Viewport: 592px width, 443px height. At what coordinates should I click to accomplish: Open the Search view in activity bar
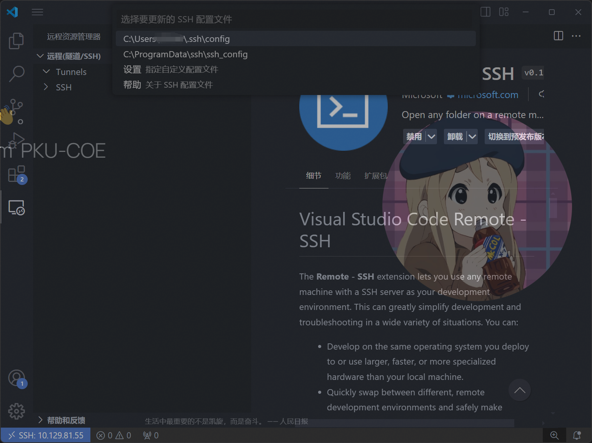pyautogui.click(x=16, y=73)
